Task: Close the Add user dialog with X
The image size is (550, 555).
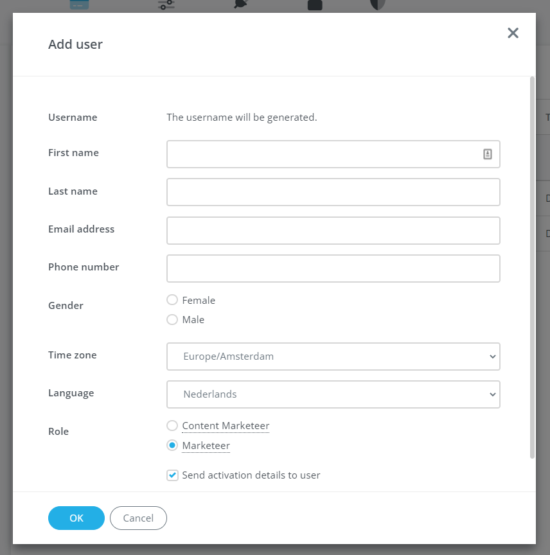Action: [x=513, y=33]
